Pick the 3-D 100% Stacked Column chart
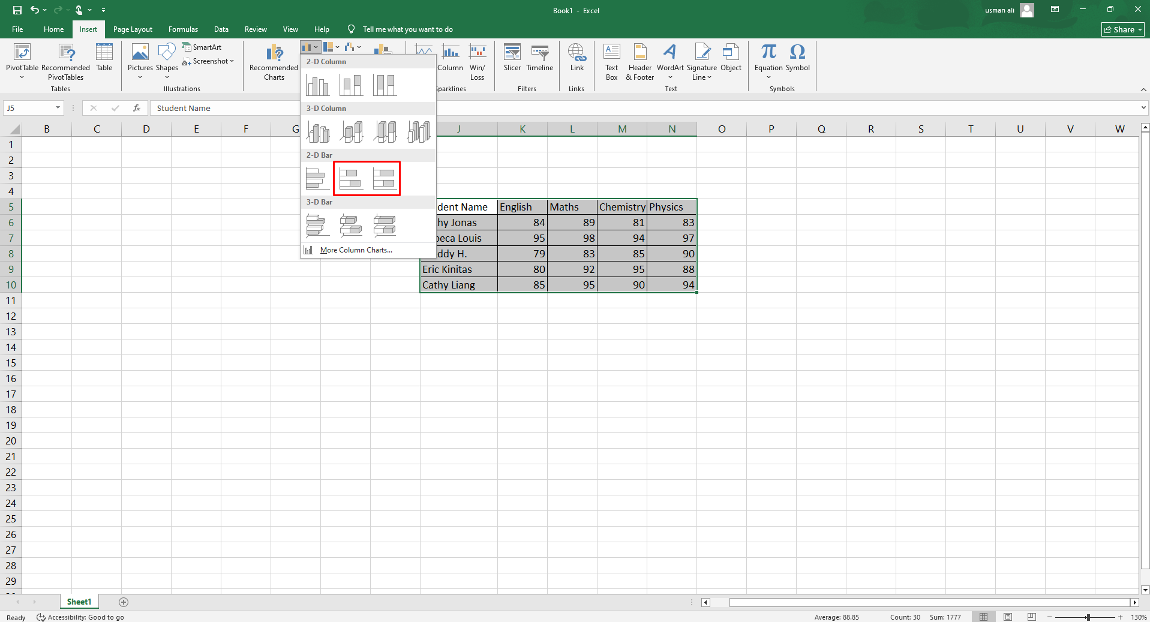Image resolution: width=1150 pixels, height=622 pixels. coord(385,131)
